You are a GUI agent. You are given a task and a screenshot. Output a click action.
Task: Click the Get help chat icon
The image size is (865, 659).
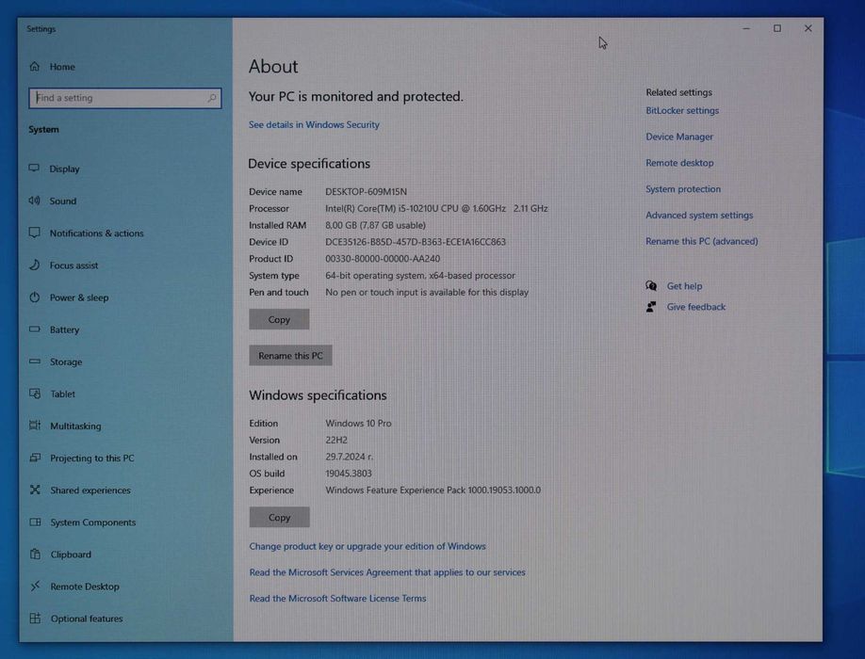[x=651, y=285]
